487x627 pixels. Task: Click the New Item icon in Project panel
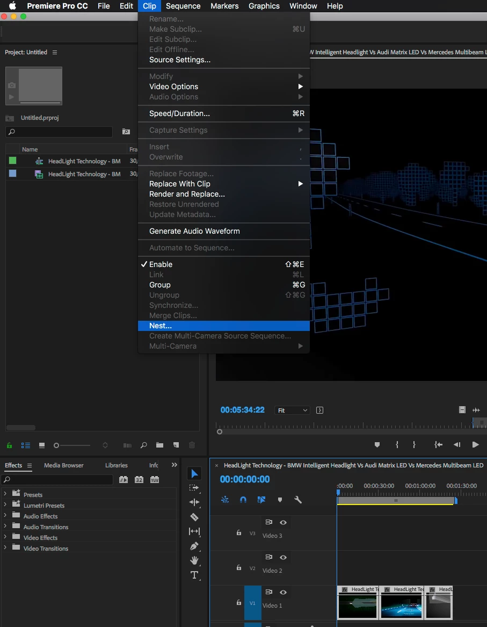coord(176,445)
